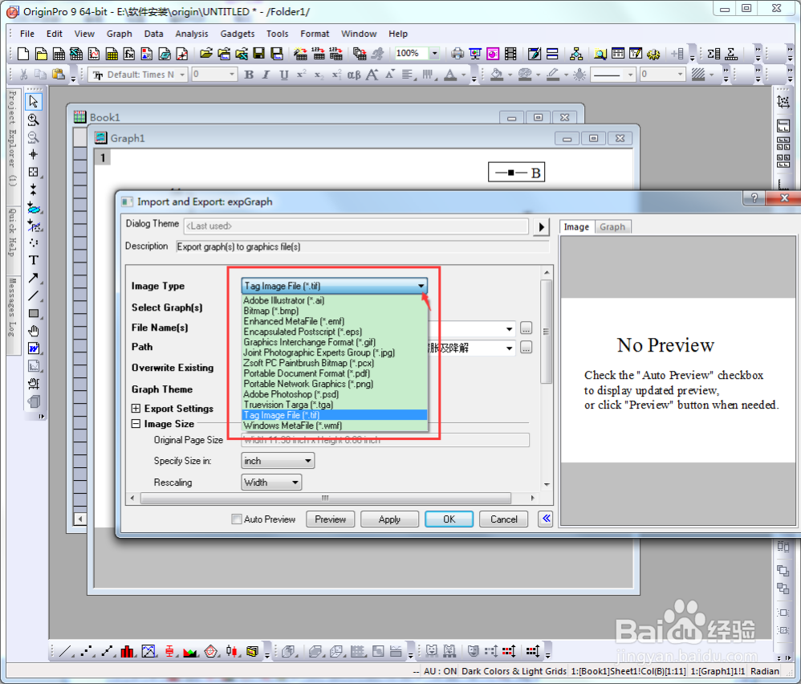801x684 pixels.
Task: Click the Path browse ellipsis button
Action: 527,348
